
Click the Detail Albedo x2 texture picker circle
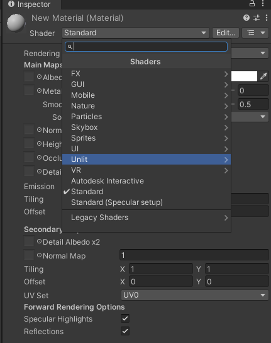[x=39, y=241]
